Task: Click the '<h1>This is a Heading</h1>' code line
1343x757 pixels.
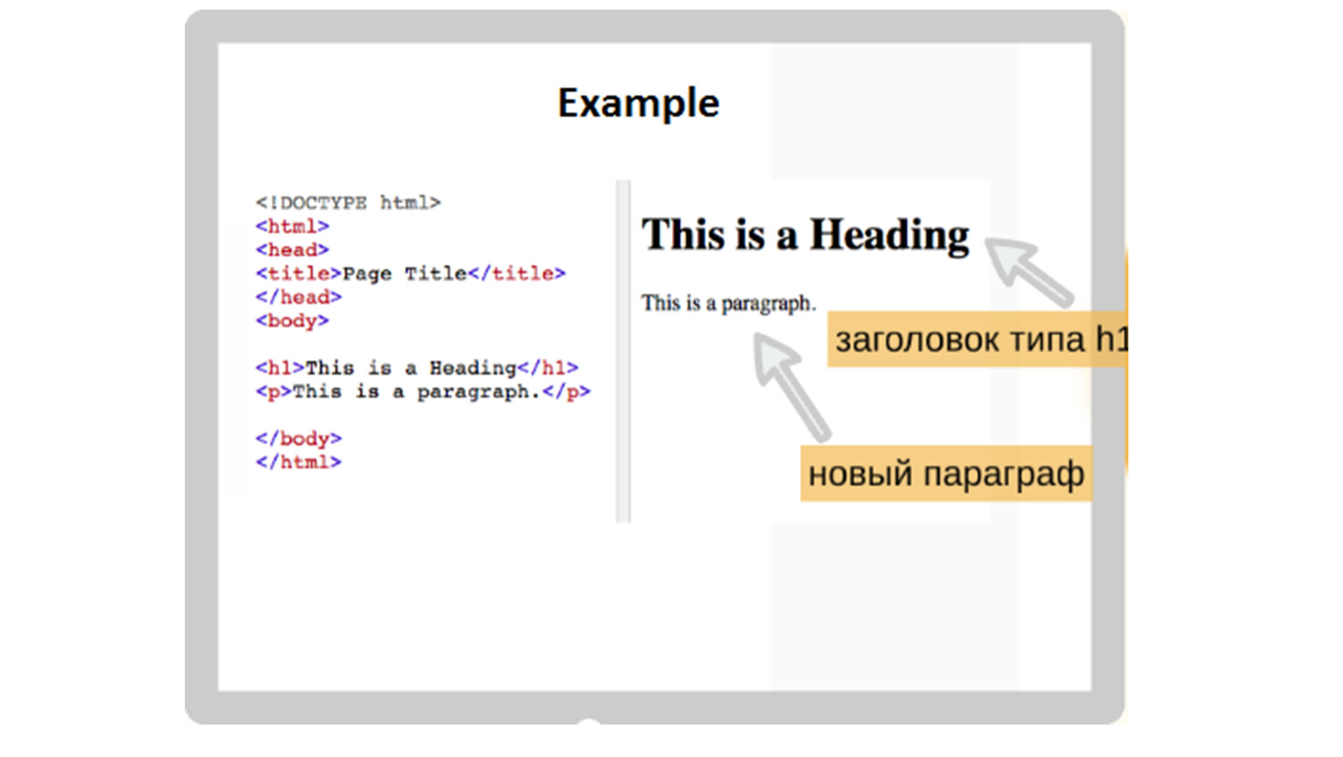Action: (417, 368)
